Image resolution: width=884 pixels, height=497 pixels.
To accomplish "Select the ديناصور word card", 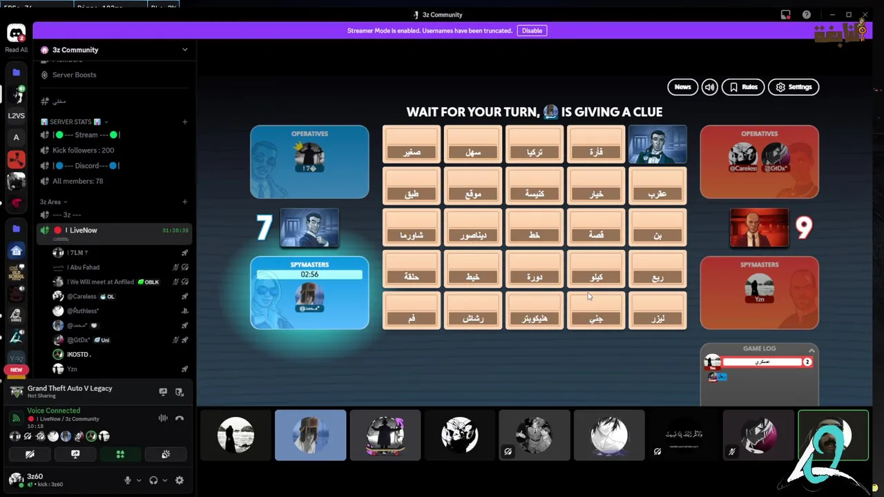I will click(473, 227).
